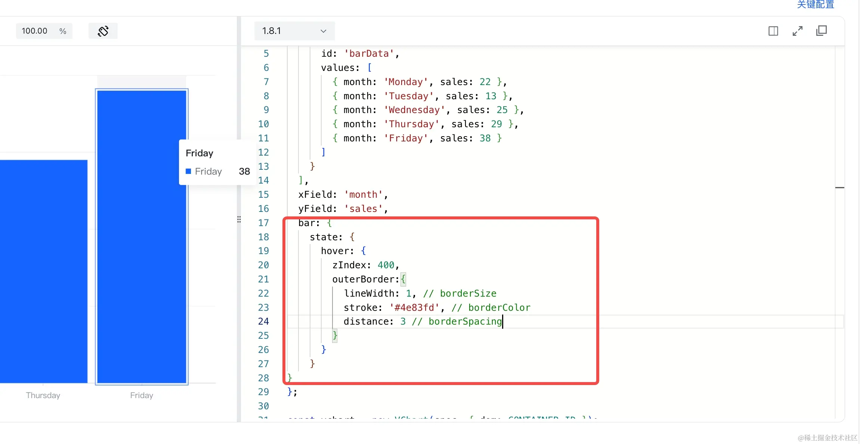Click line number 24 in gutter
This screenshot has width=860, height=444.
pos(263,321)
